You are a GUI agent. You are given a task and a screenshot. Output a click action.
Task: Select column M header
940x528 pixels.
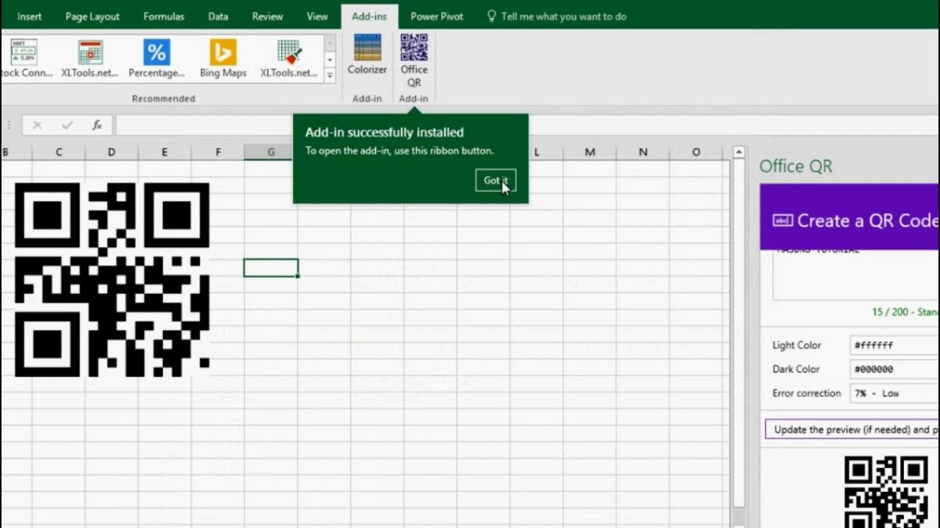click(590, 152)
